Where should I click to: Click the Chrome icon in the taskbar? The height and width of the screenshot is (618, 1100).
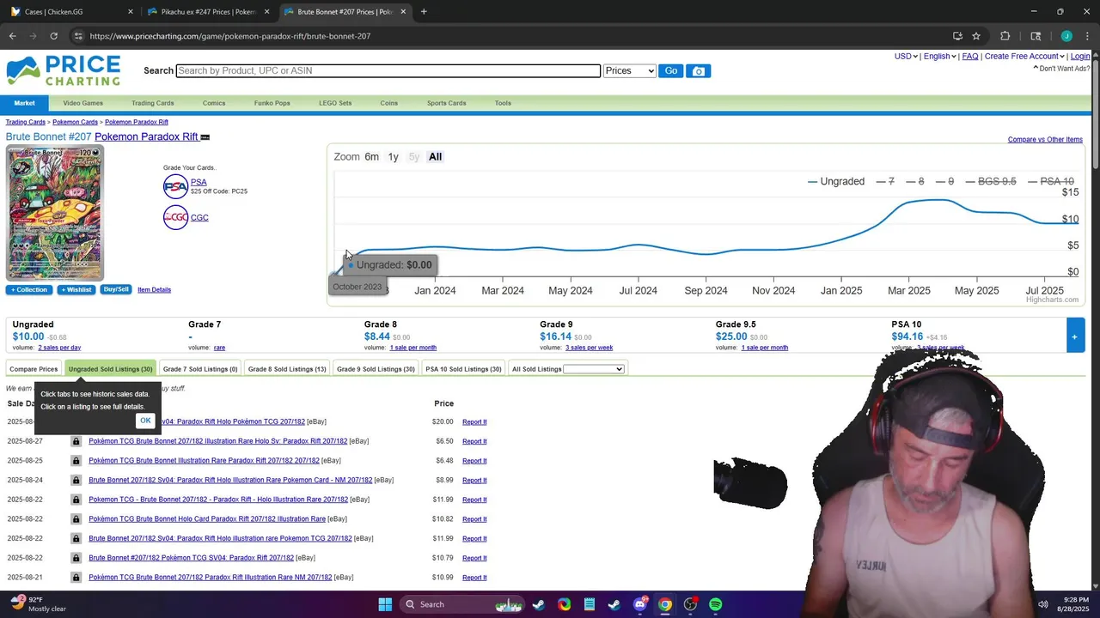tap(665, 604)
